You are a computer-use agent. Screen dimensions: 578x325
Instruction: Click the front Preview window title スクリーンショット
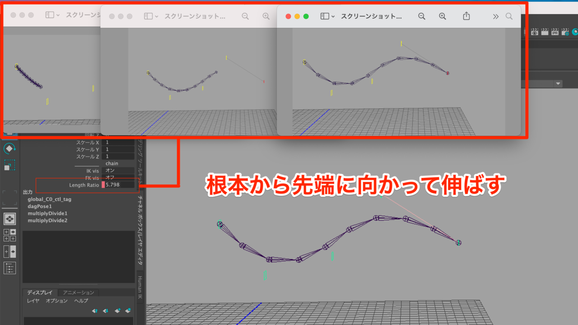point(372,16)
